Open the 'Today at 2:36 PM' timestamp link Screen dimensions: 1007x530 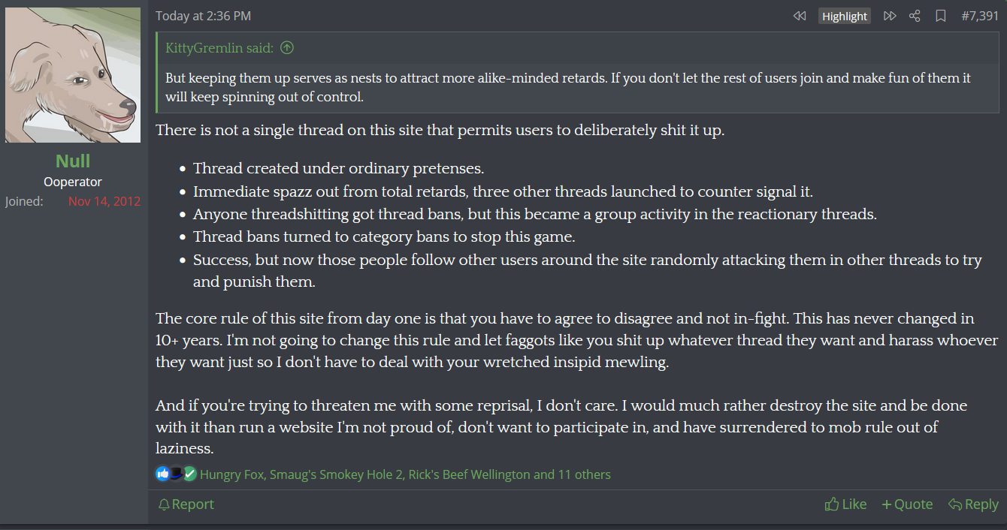click(x=203, y=16)
